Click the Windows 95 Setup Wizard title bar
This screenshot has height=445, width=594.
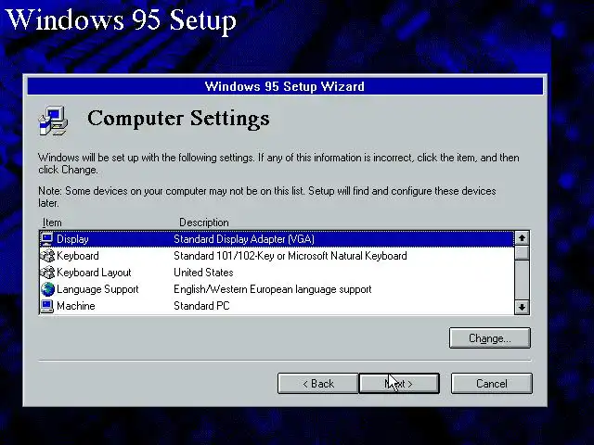pyautogui.click(x=285, y=86)
